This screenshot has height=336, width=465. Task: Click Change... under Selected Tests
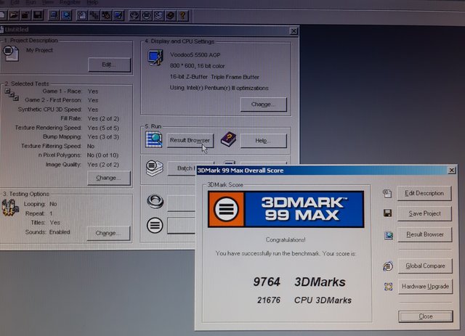point(108,178)
